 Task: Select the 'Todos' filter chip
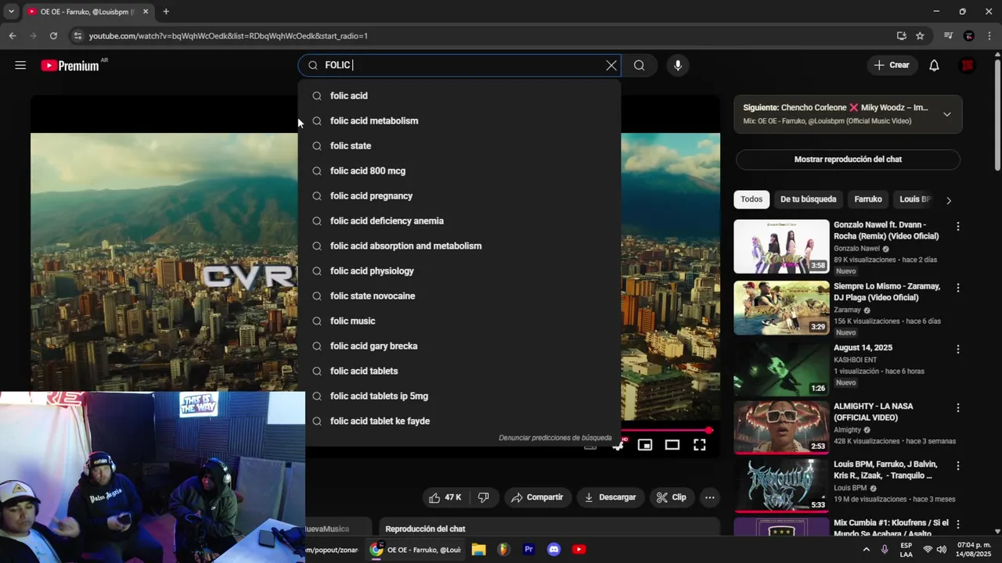click(x=751, y=199)
